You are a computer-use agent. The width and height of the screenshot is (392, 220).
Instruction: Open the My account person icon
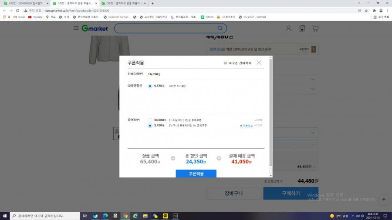tap(288, 28)
